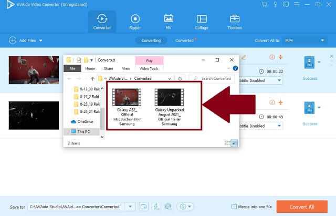Image resolution: width=336 pixels, height=216 pixels.
Task: Click the second video's info icon
Action: pyautogui.click(x=272, y=102)
